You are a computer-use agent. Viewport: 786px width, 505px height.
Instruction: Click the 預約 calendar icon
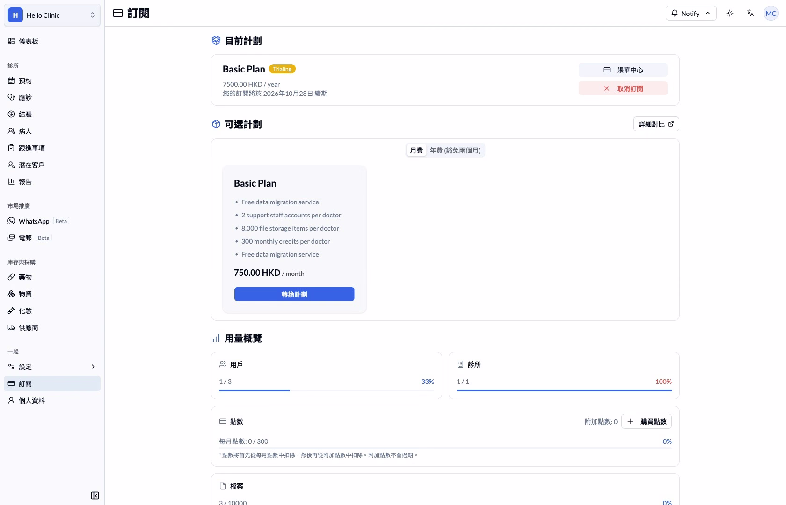11,80
